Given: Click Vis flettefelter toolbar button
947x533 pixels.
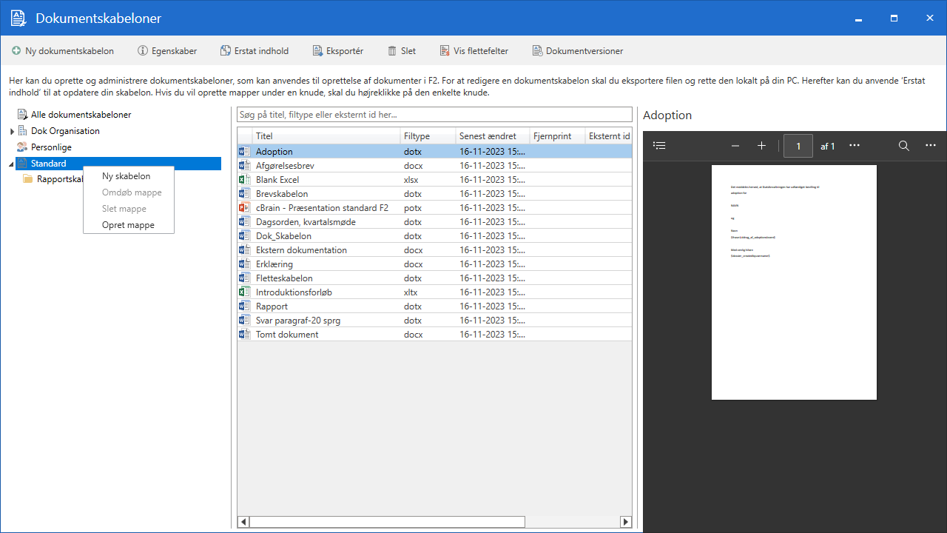Looking at the screenshot, I should (473, 51).
